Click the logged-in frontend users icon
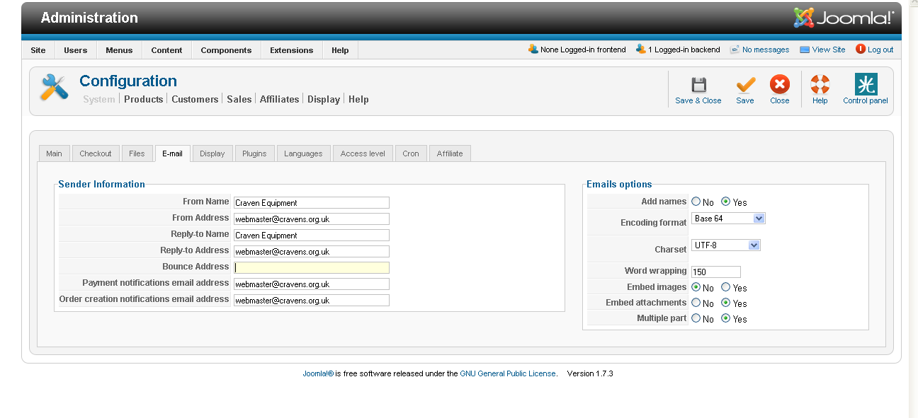The width and height of the screenshot is (918, 418). coord(533,50)
